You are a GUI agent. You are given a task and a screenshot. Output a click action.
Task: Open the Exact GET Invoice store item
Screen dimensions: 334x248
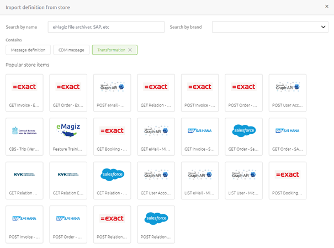[24, 93]
